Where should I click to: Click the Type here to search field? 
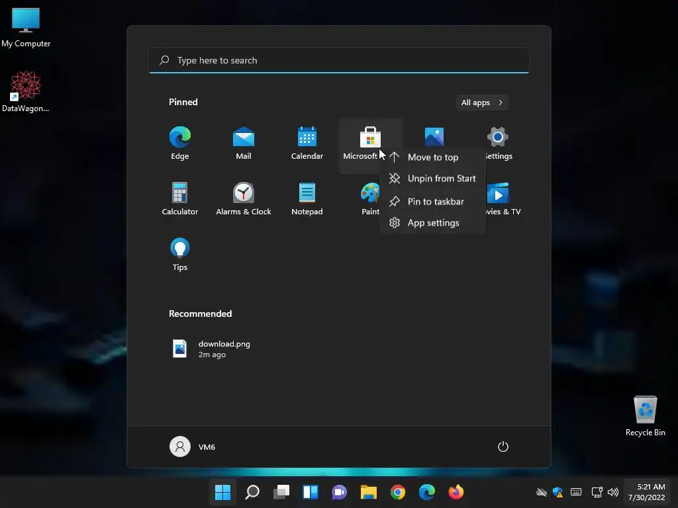point(339,60)
